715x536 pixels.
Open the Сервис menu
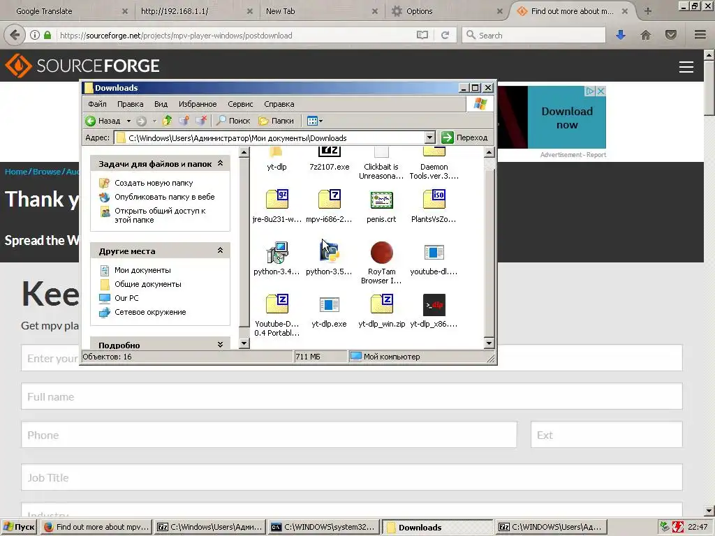240,104
